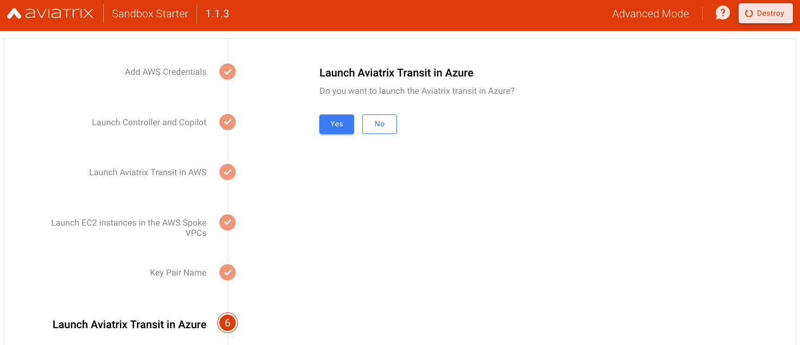This screenshot has width=800, height=345.
Task: Open the Launch EC2 instances in AWS Spoke VPCs label
Action: tap(129, 228)
